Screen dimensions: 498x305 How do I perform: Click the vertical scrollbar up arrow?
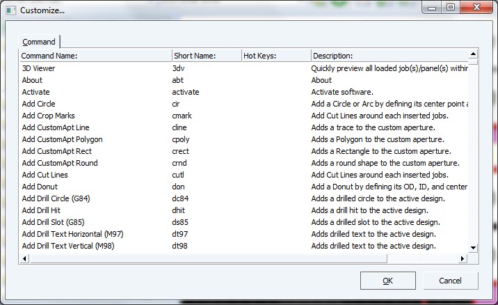pos(473,54)
